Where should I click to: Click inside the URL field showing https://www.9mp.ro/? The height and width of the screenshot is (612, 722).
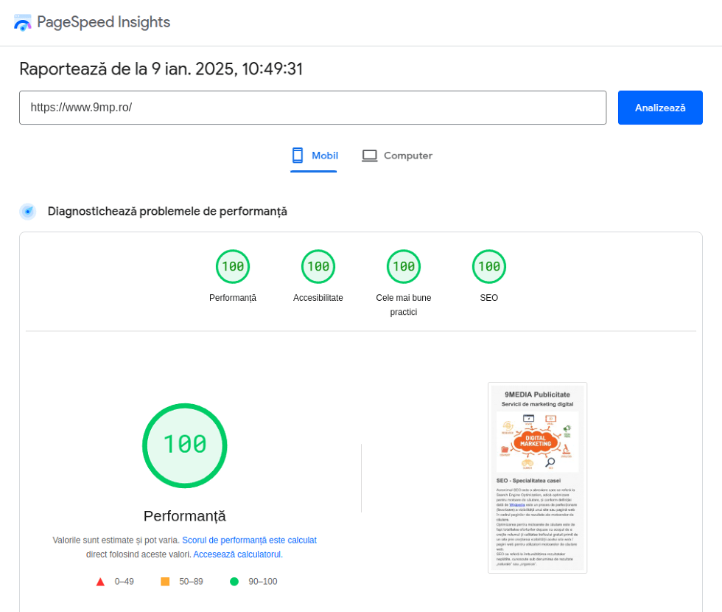click(312, 107)
